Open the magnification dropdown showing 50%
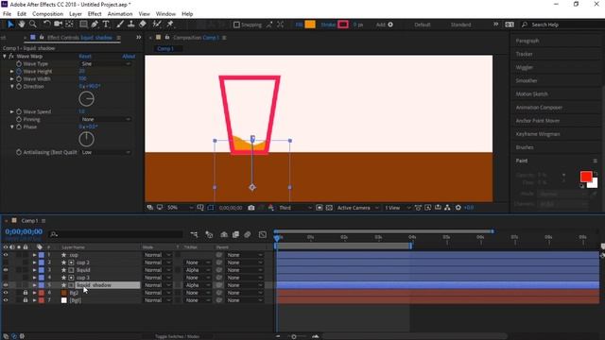Screen dimensions: 605x340 180,208
